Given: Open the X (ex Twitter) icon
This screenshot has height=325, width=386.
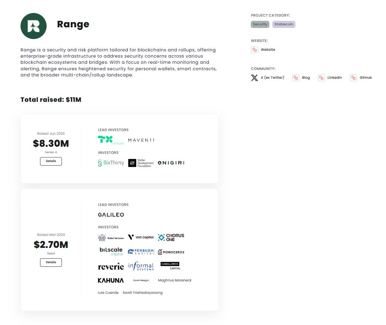Looking at the screenshot, I should 254,78.
